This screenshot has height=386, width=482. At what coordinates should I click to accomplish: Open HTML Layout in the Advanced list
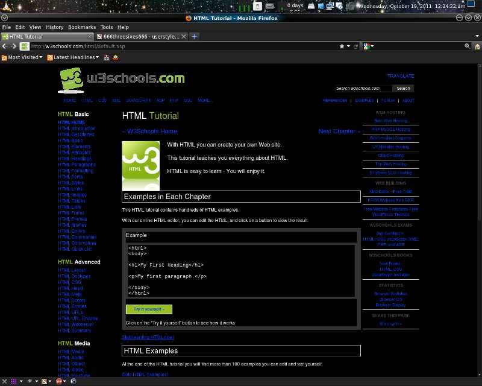[72, 270]
